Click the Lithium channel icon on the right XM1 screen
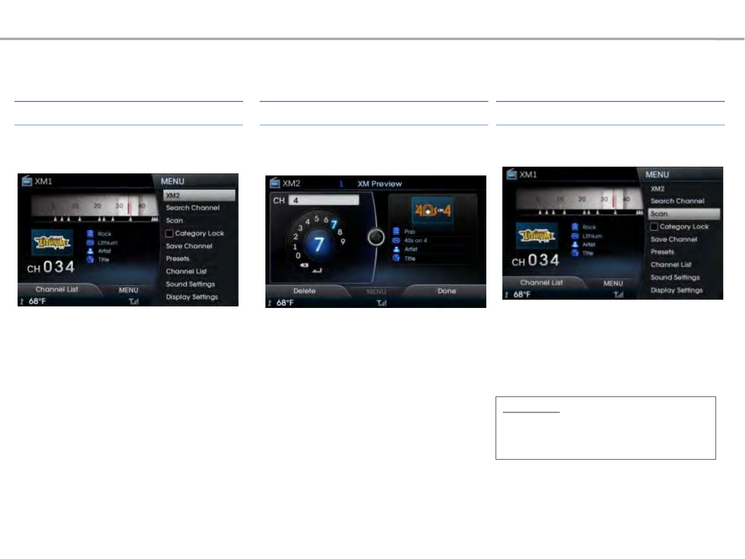745x559 pixels. click(575, 236)
